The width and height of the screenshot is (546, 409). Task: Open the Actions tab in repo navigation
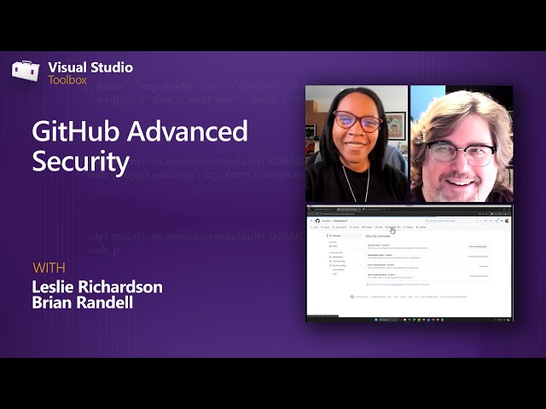(354, 228)
